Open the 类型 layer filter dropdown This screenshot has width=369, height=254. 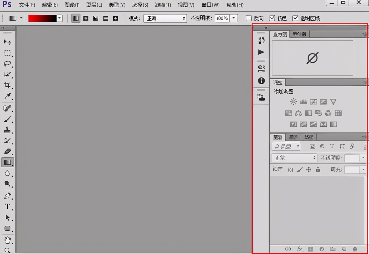pyautogui.click(x=286, y=146)
